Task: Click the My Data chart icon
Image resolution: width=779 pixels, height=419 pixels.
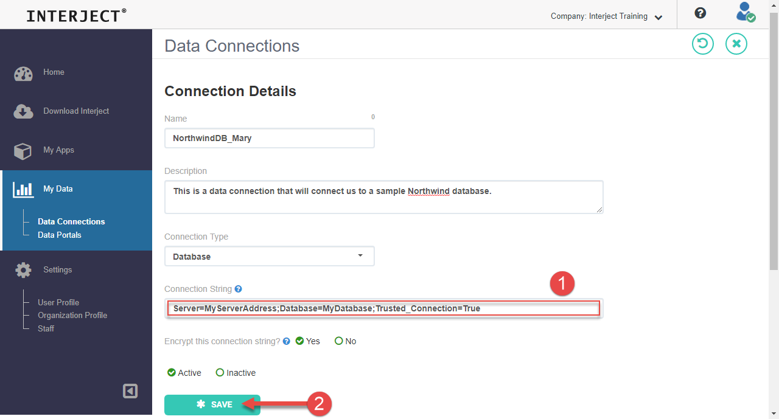Action: (x=23, y=189)
